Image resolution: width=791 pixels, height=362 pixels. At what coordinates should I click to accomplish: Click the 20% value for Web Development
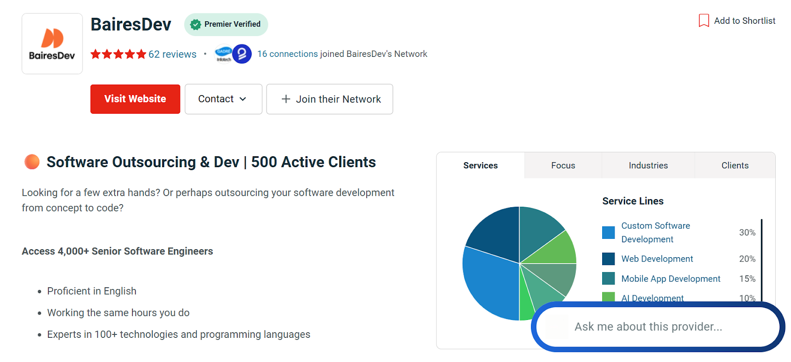pyautogui.click(x=747, y=259)
